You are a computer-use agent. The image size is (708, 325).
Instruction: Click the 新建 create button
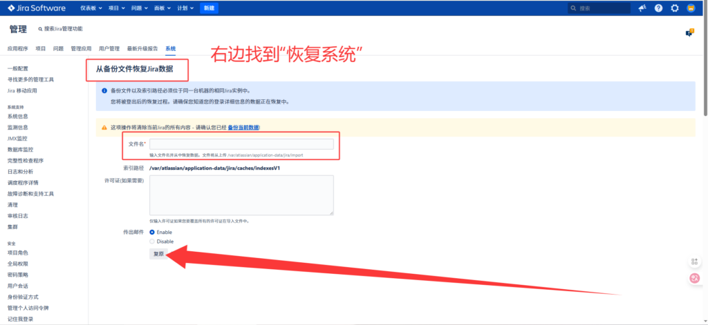click(x=208, y=8)
